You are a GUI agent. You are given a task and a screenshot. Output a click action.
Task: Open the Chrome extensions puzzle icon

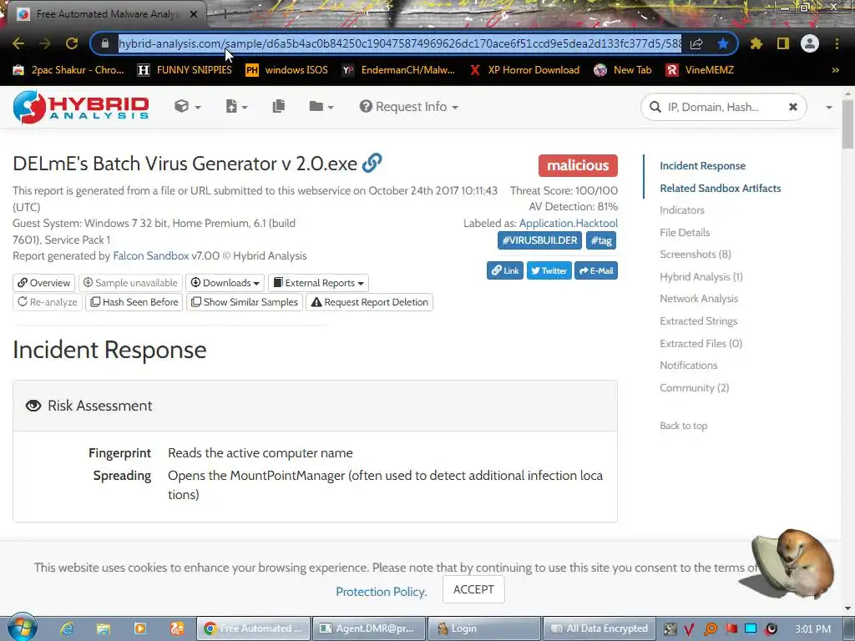756,43
